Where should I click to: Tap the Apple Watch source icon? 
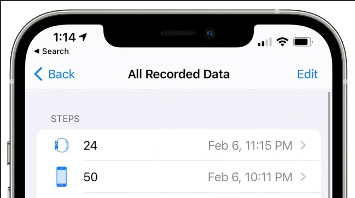tap(62, 145)
